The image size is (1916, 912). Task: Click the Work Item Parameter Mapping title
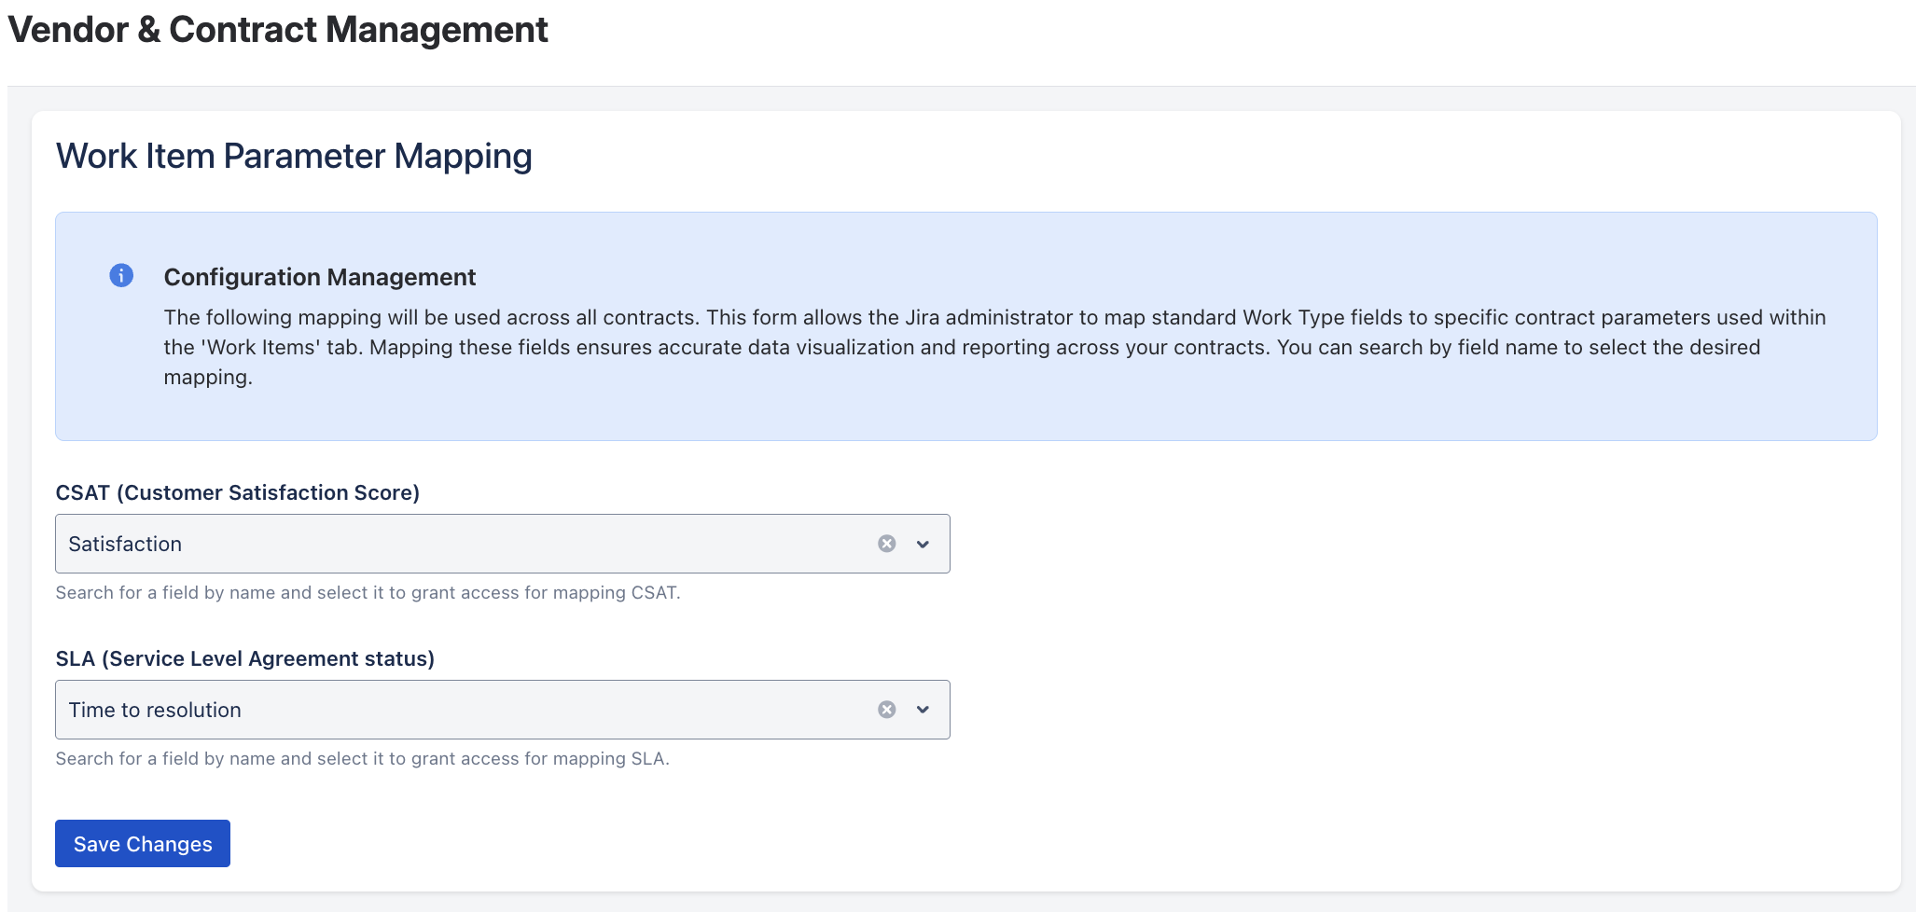(294, 156)
